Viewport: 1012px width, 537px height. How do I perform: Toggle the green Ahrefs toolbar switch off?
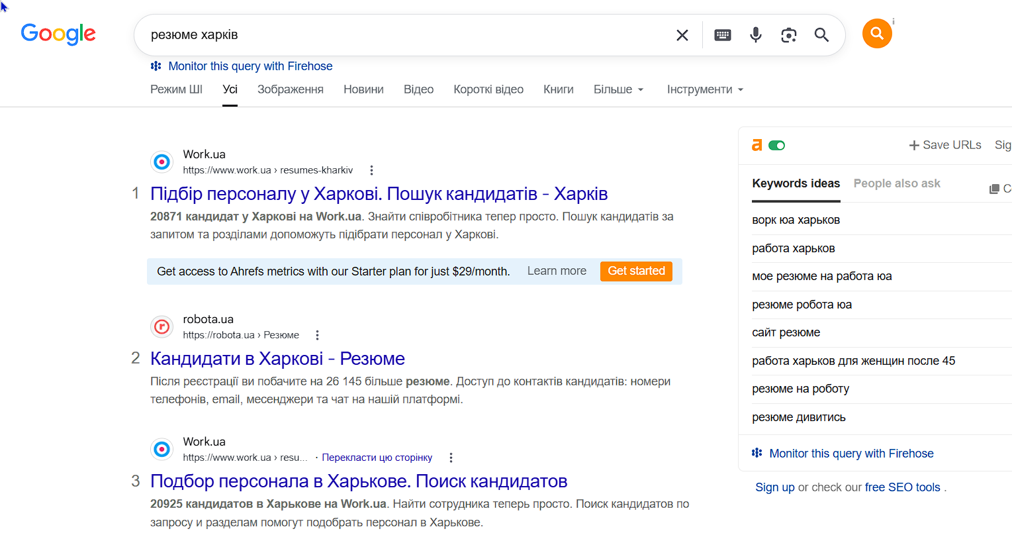(x=777, y=146)
